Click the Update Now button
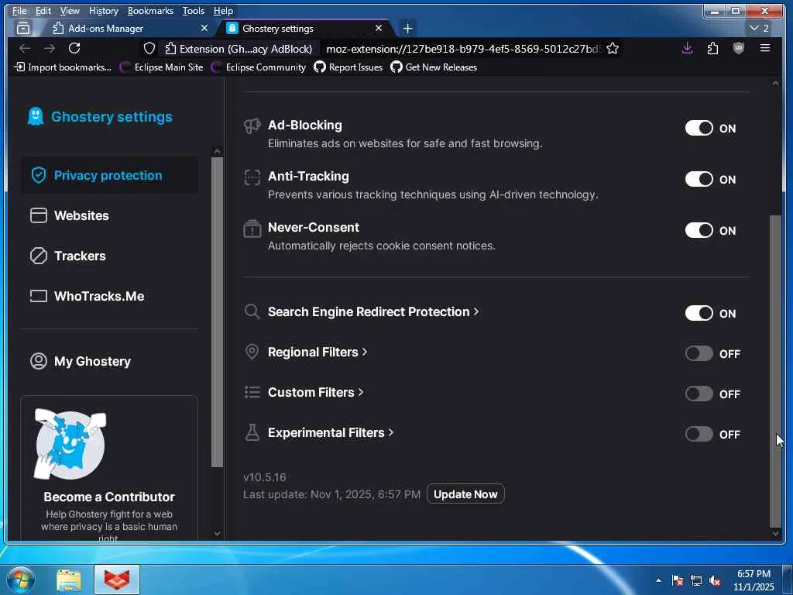793x595 pixels. [465, 494]
